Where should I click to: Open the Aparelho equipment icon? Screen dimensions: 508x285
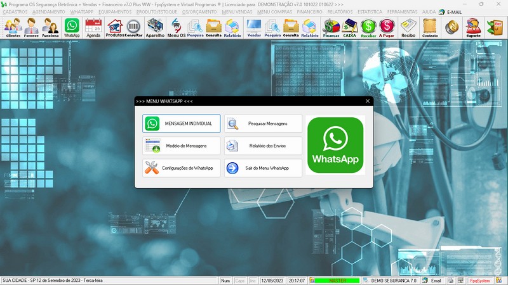(155, 28)
